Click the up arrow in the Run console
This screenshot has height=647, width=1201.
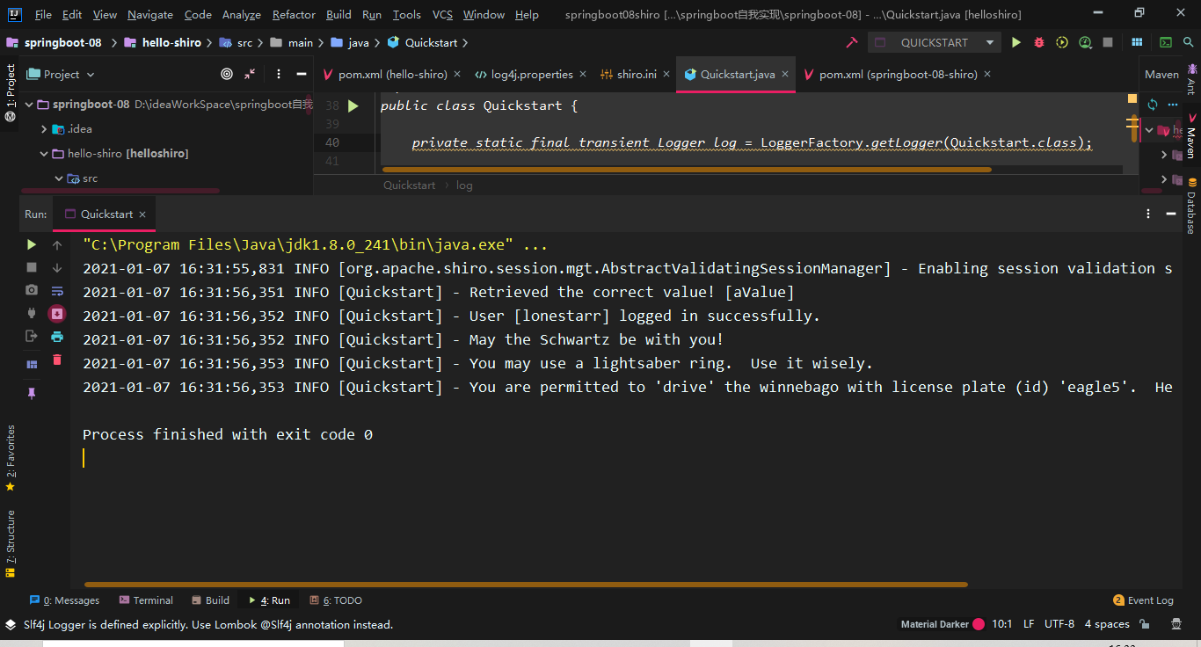[57, 244]
